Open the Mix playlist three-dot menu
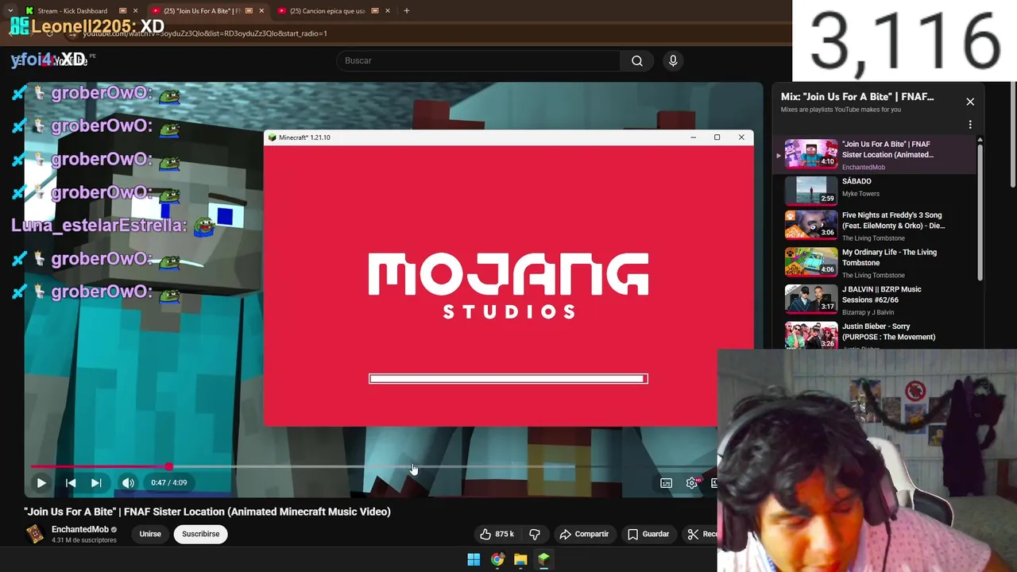Viewport: 1017px width, 572px height. pos(970,125)
